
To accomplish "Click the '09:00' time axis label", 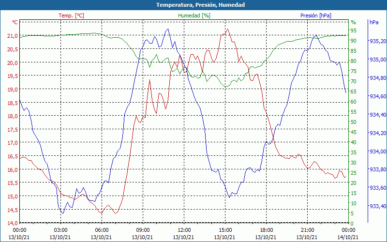I will coord(143,230).
